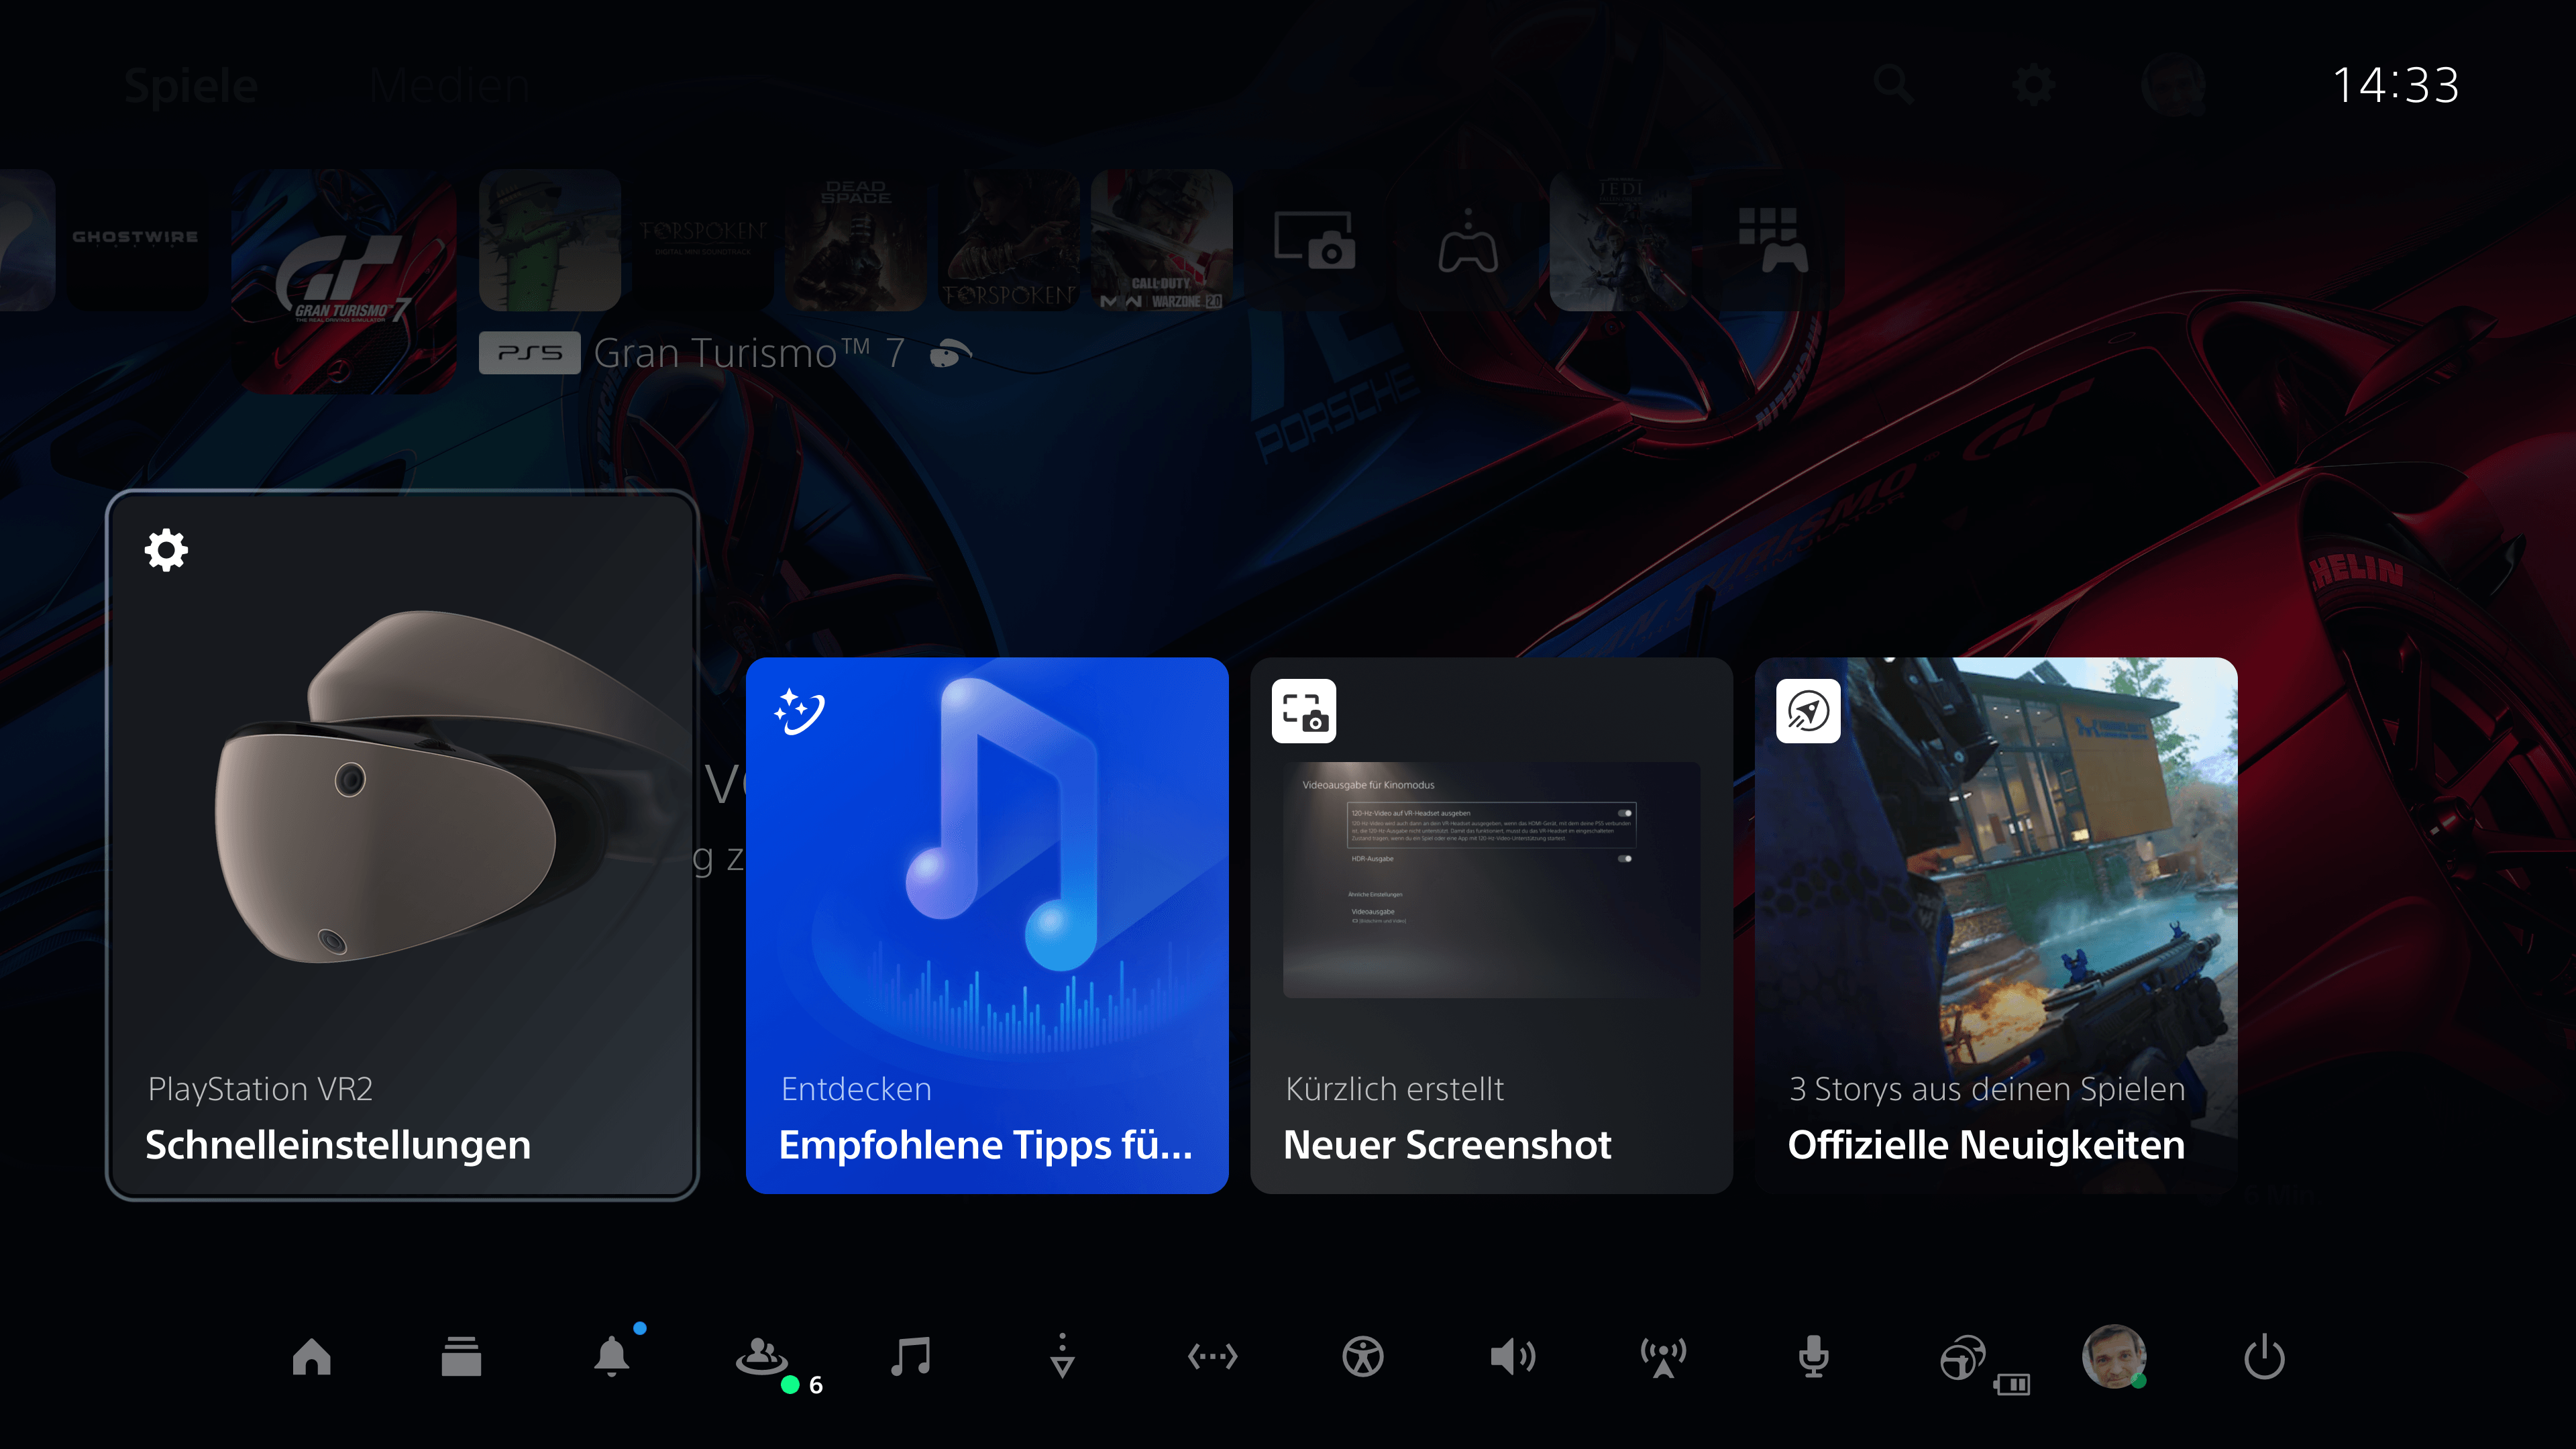Open Accessories controller battery icon
Screen dimensions: 2576x1449
1965,1359
